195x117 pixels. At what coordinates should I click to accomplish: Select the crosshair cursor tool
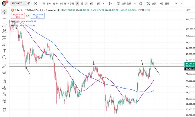click(4, 12)
